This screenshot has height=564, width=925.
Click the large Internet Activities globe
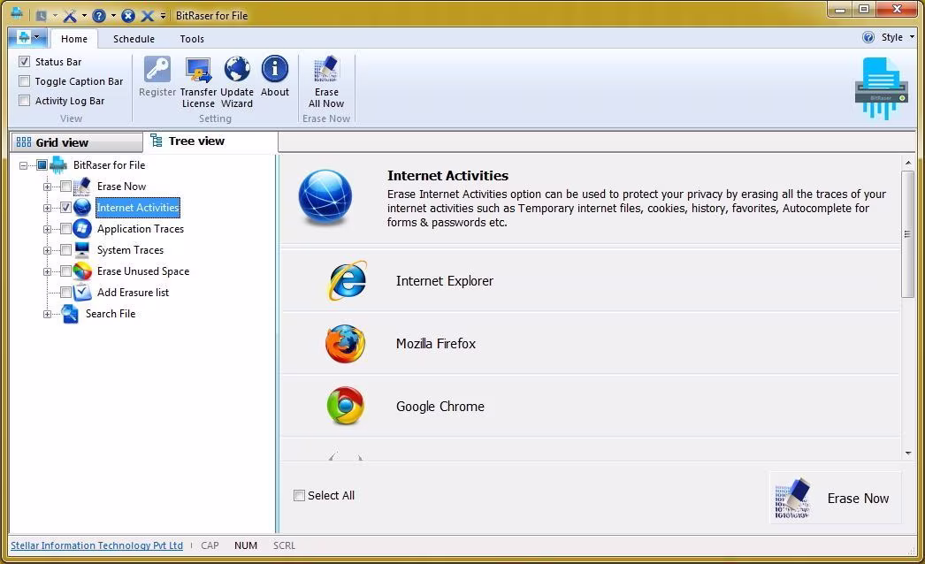click(x=325, y=197)
